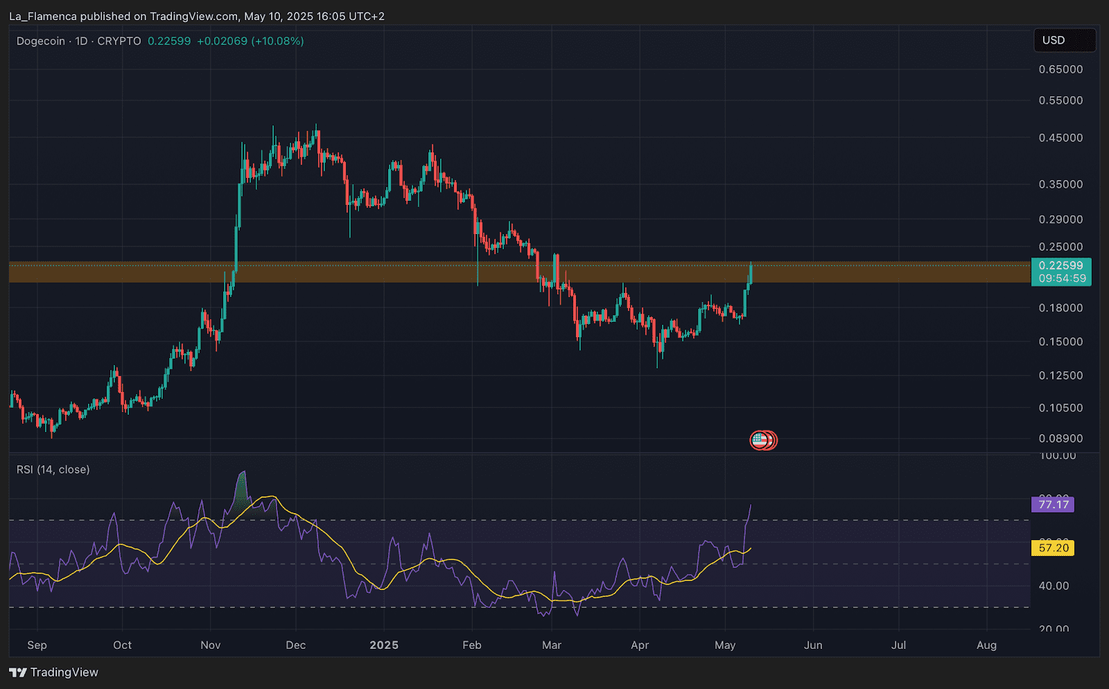
Task: Click the Dec label on time axis
Action: coord(295,645)
